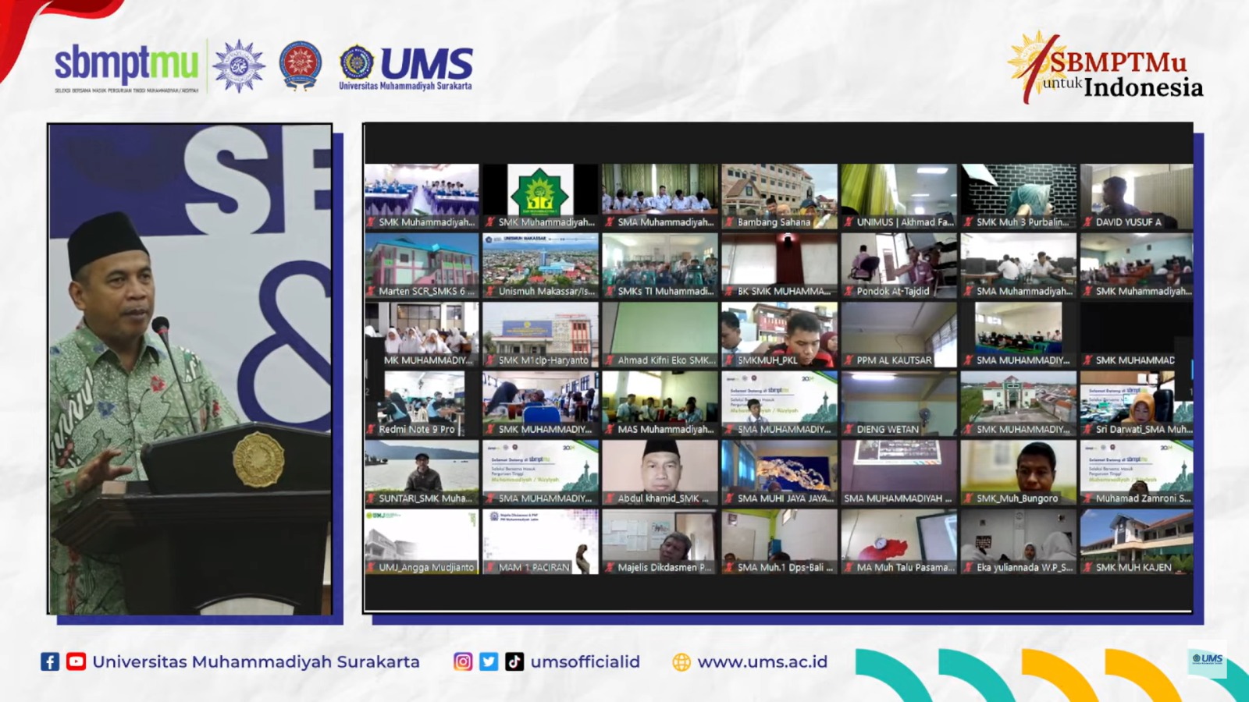Select the SMKs TI Muhammadi... video tile

point(660,265)
